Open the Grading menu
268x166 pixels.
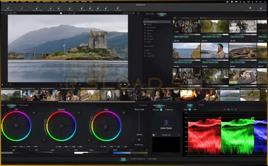(56, 2)
